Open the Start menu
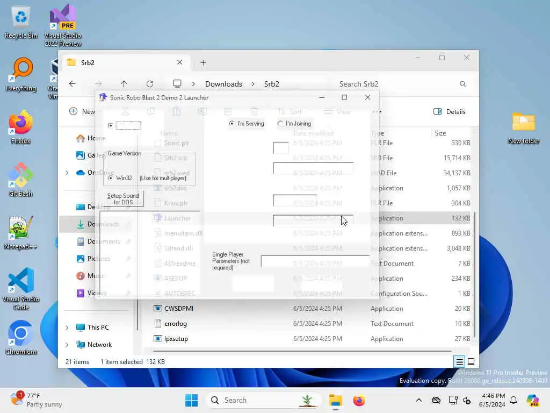The width and height of the screenshot is (550, 413). click(192, 400)
